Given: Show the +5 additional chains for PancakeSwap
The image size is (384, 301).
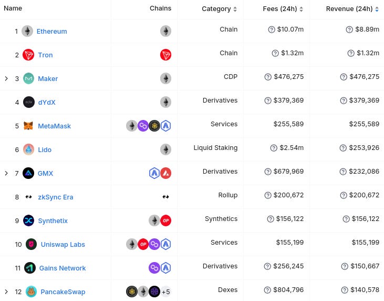Looking at the screenshot, I should coord(166,292).
